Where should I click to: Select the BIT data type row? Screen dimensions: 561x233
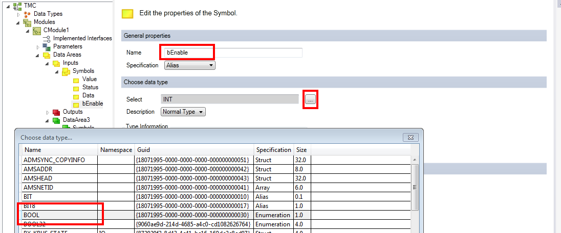click(x=216, y=197)
